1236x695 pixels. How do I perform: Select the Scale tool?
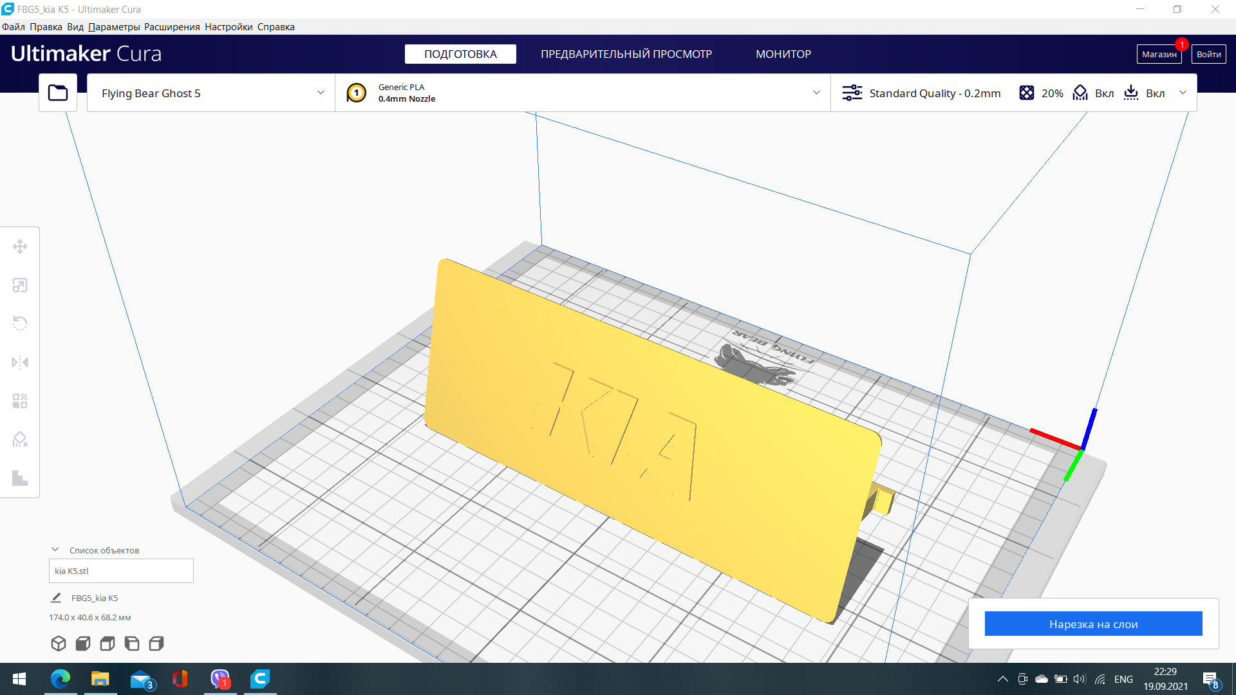click(x=20, y=285)
